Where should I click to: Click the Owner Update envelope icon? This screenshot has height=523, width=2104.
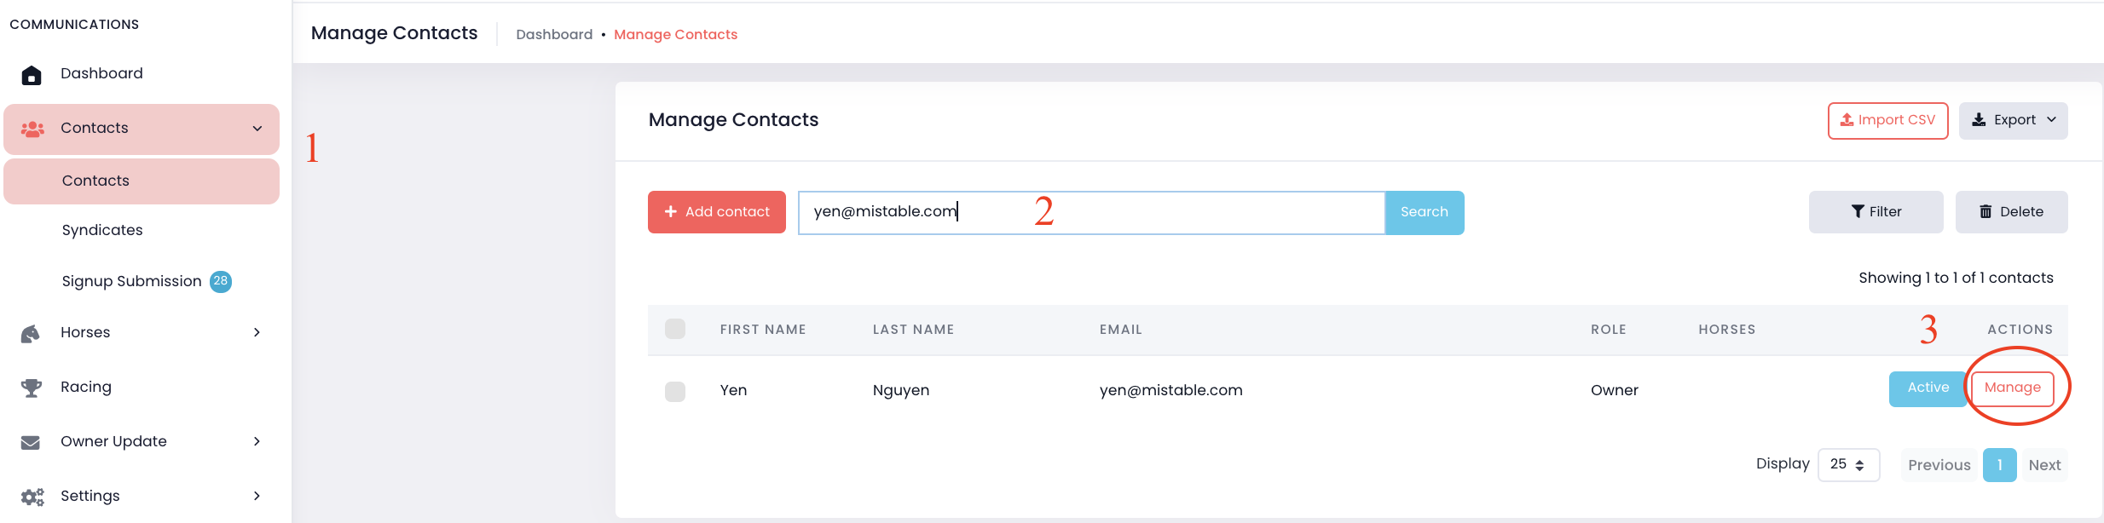[x=31, y=442]
